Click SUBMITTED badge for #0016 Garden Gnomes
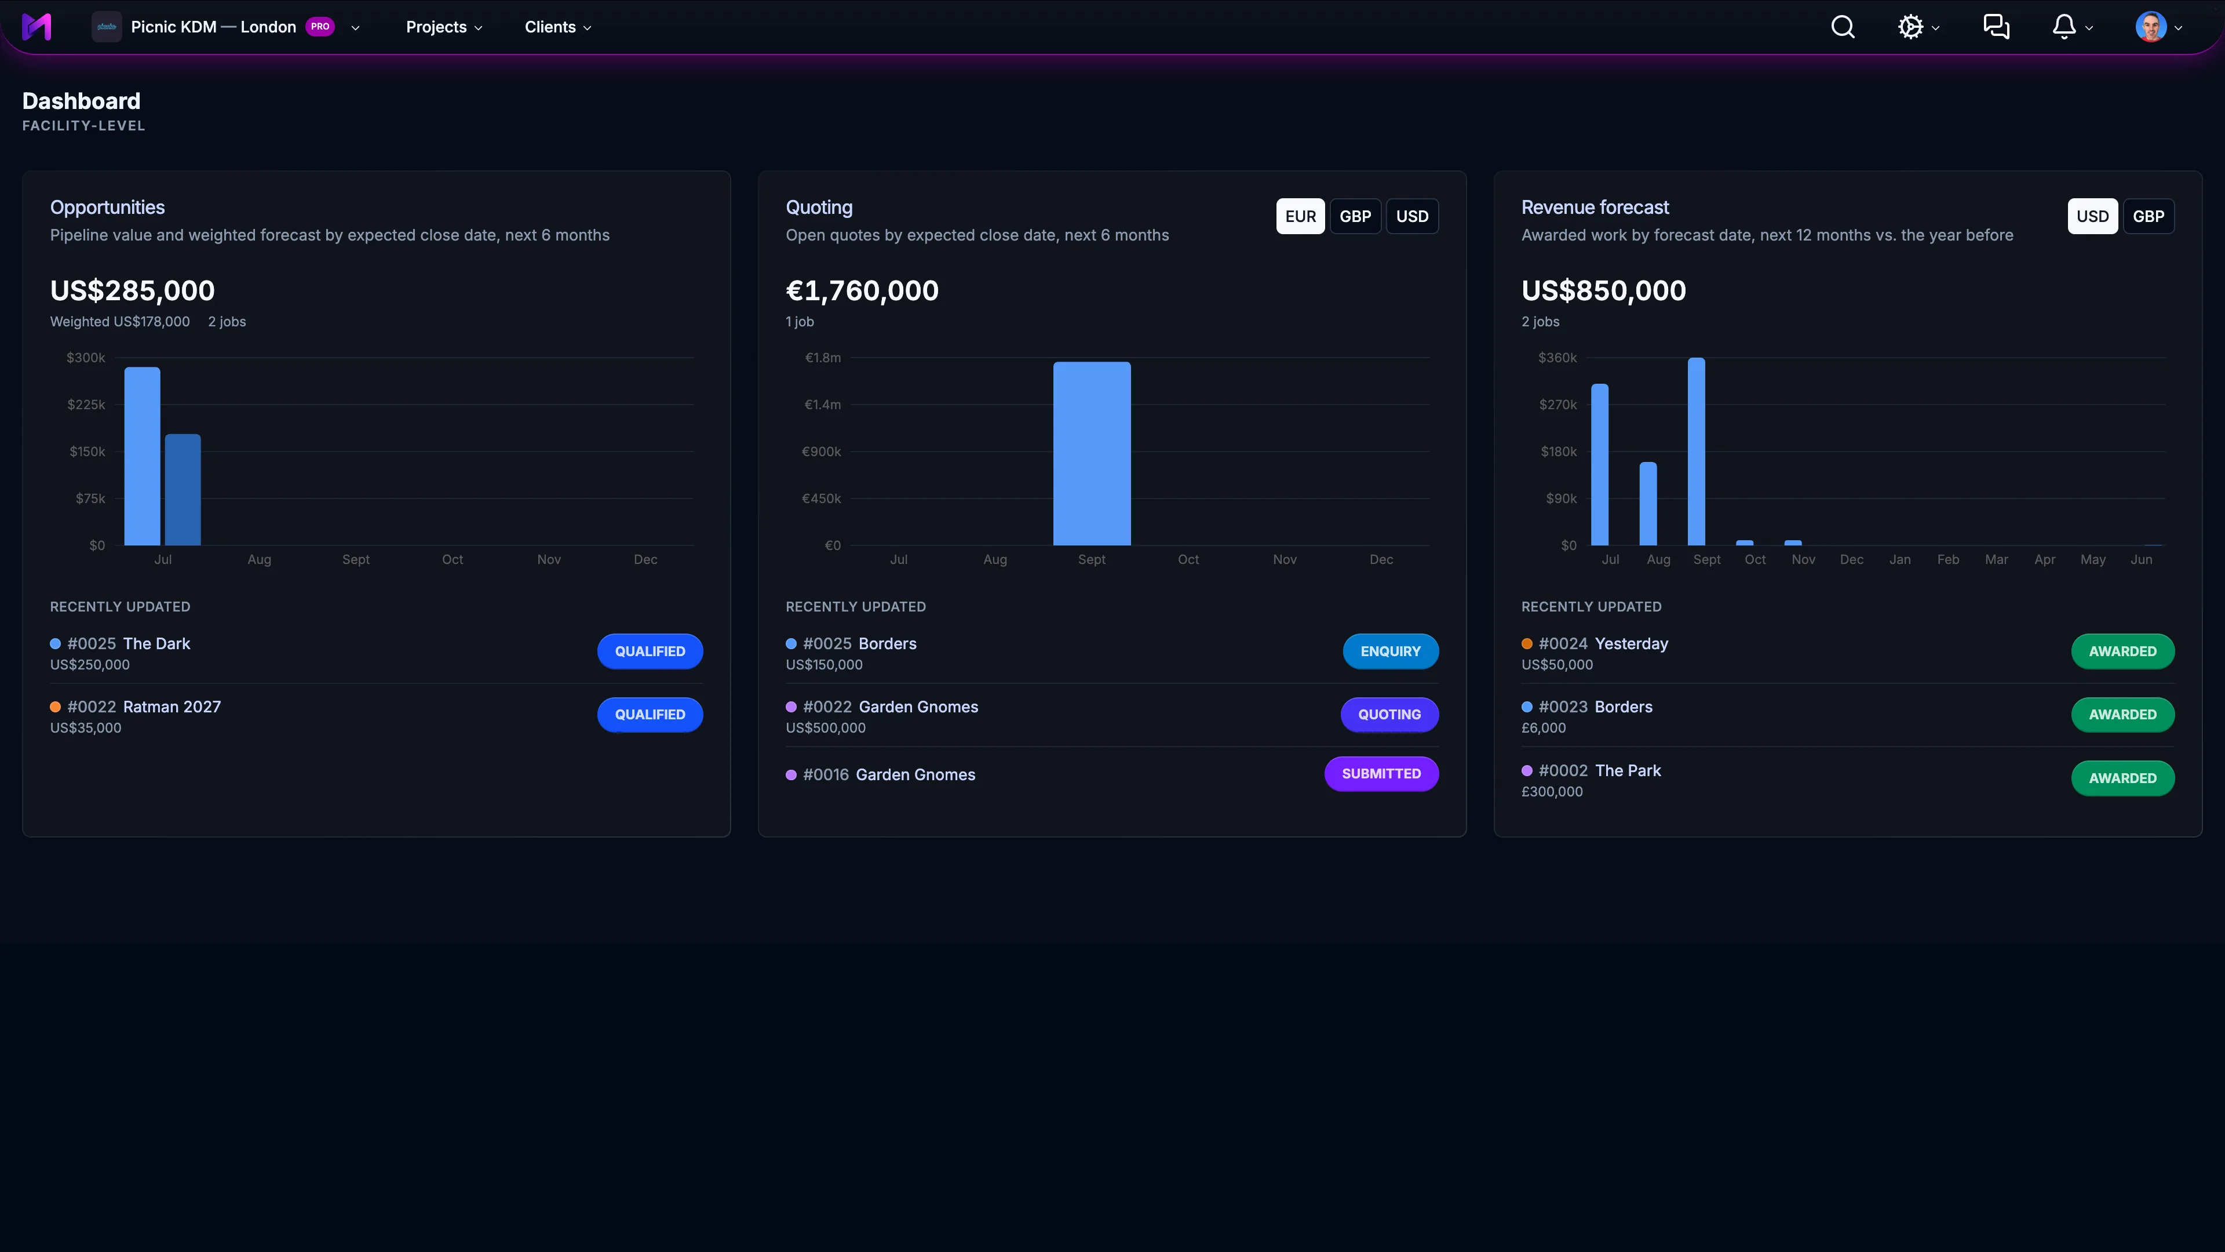 [1381, 774]
